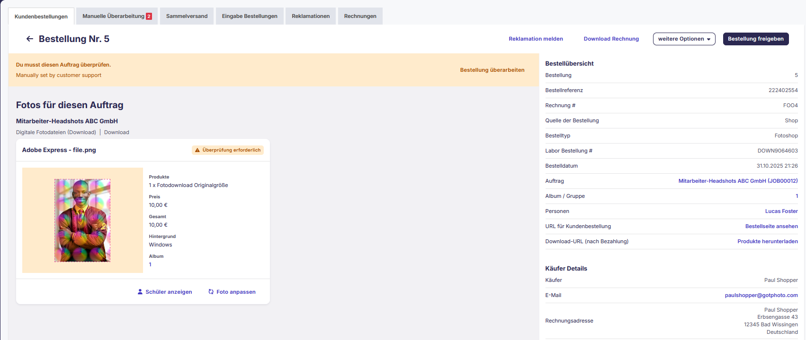Open the Eingabe Bestellungen tab
806x340 pixels.
[x=250, y=16]
